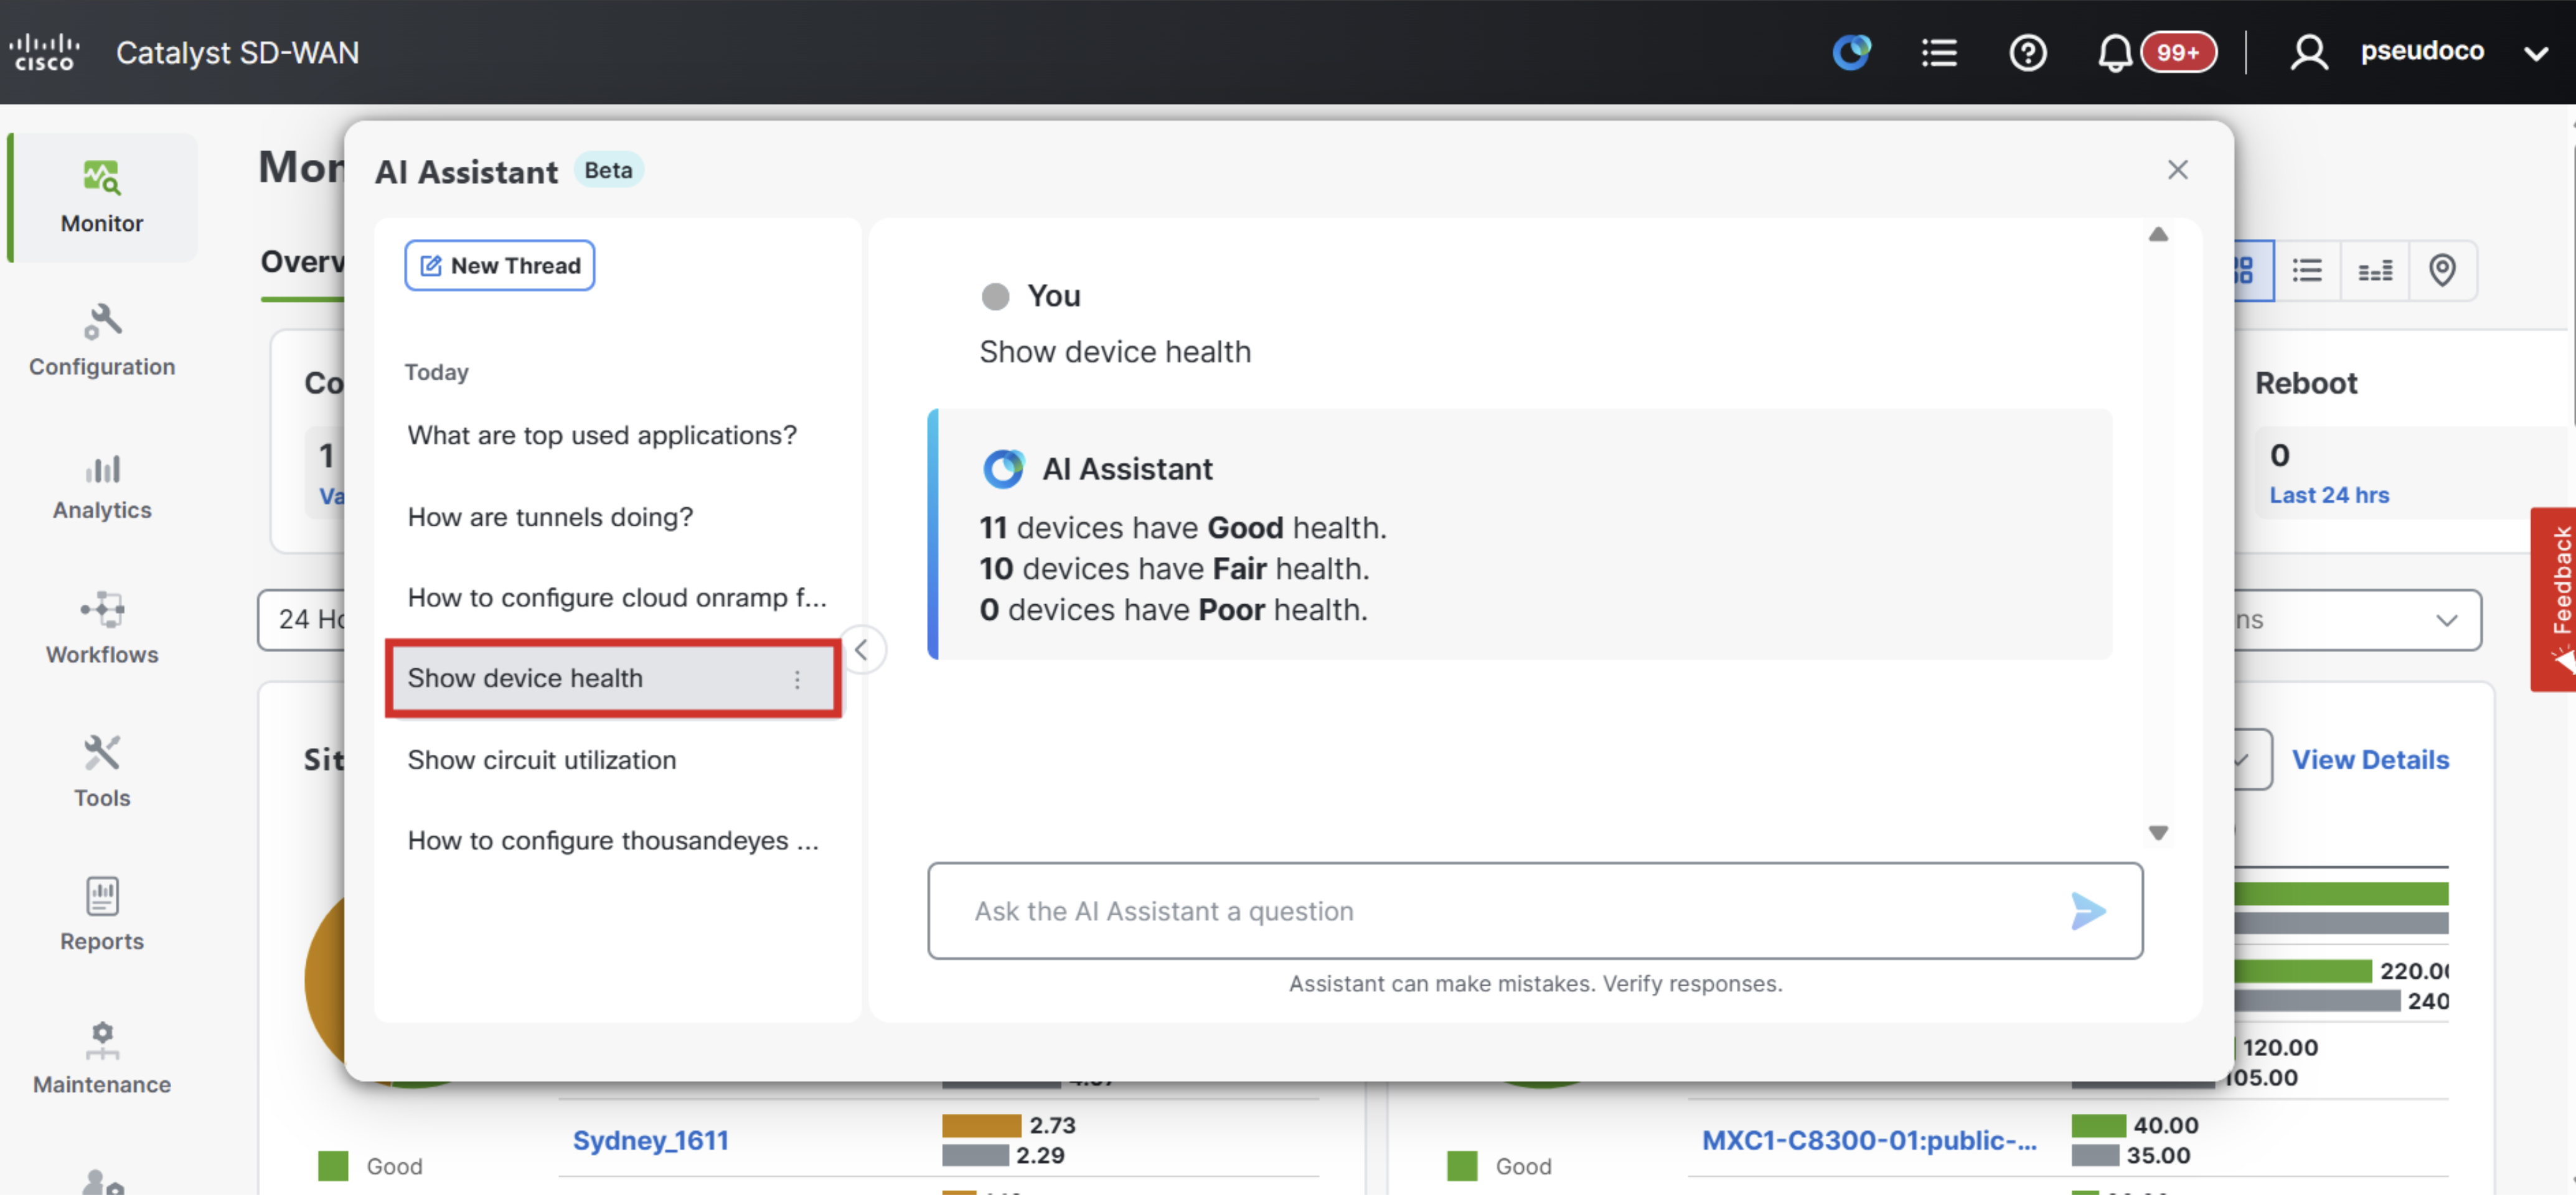Screen dimensions: 2576x1196
Task: Click '10 devices have Fair health.' text
Action: [x=1174, y=569]
